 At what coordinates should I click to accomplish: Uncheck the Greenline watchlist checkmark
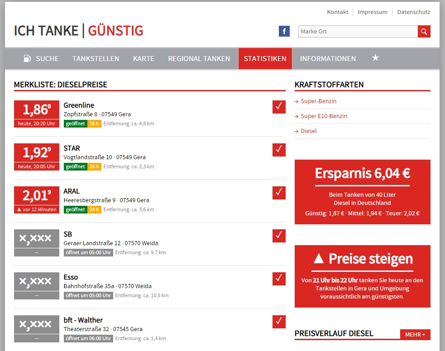279,107
